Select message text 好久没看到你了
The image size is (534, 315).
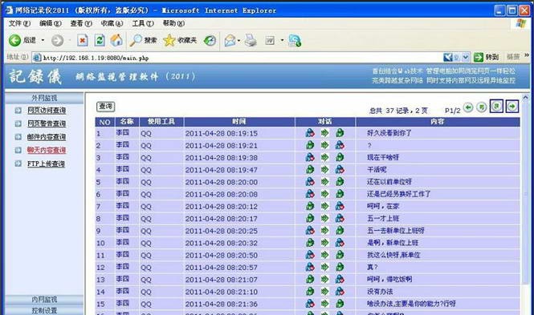[x=389, y=133]
